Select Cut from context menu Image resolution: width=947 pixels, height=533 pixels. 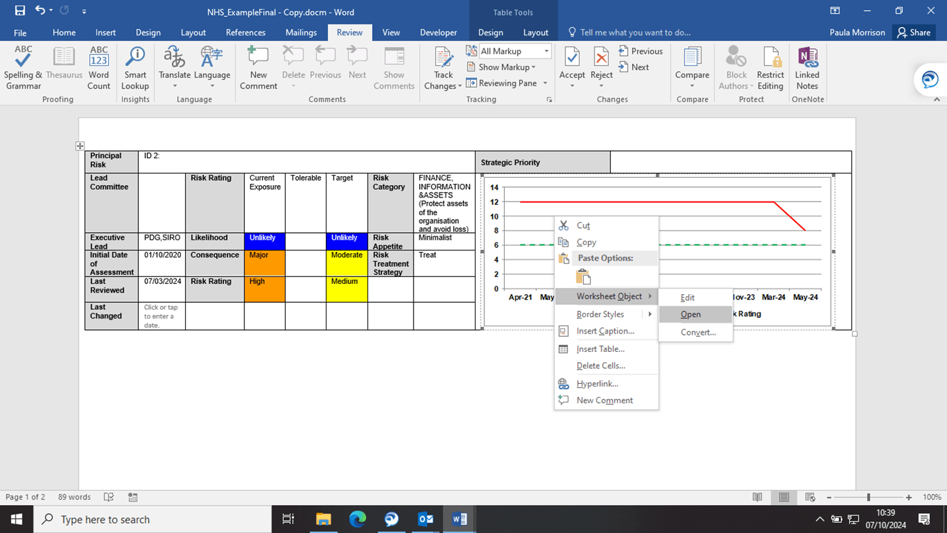pos(607,225)
